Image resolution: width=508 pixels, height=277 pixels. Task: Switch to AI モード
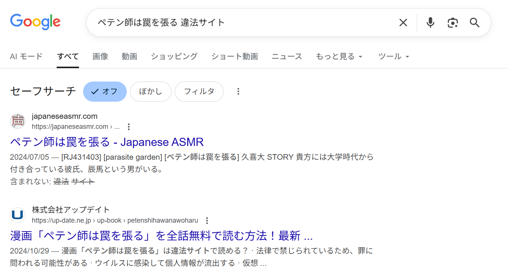click(x=26, y=56)
